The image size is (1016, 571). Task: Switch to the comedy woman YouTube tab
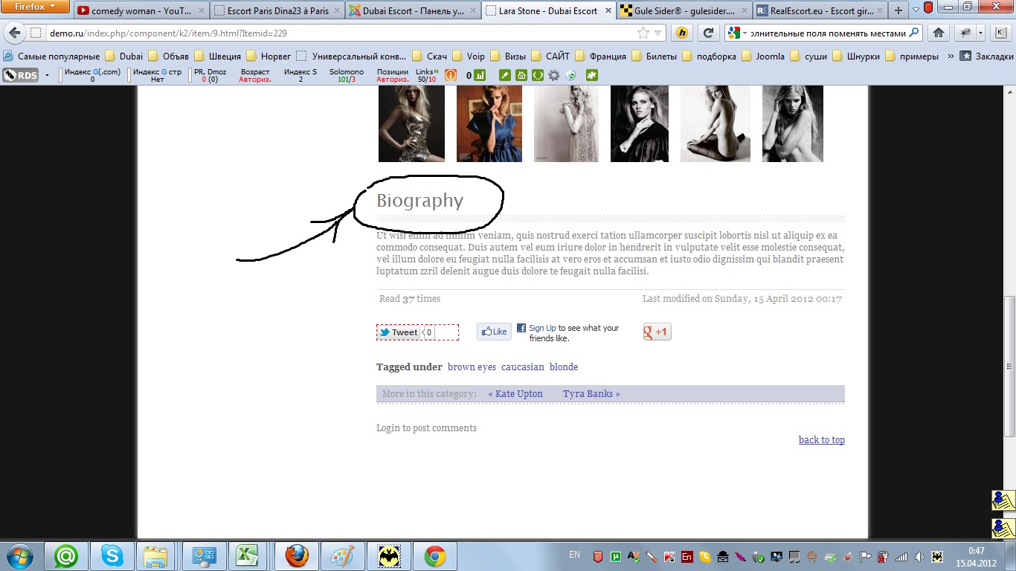pyautogui.click(x=141, y=11)
